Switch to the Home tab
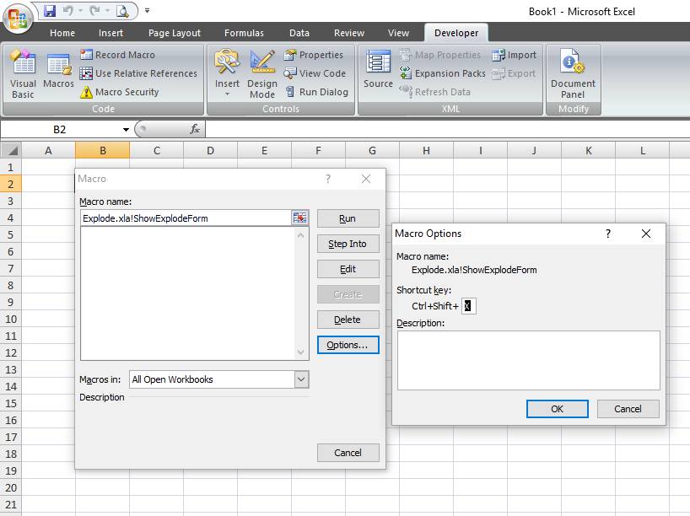 tap(62, 33)
